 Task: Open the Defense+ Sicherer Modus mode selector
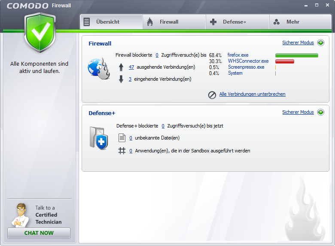298,112
